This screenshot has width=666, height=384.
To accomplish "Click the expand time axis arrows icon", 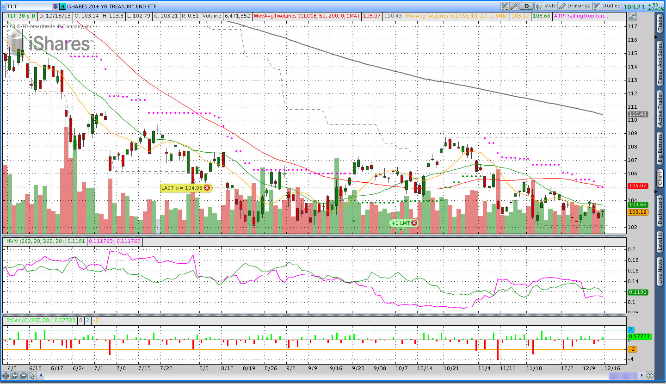I will [x=650, y=376].
